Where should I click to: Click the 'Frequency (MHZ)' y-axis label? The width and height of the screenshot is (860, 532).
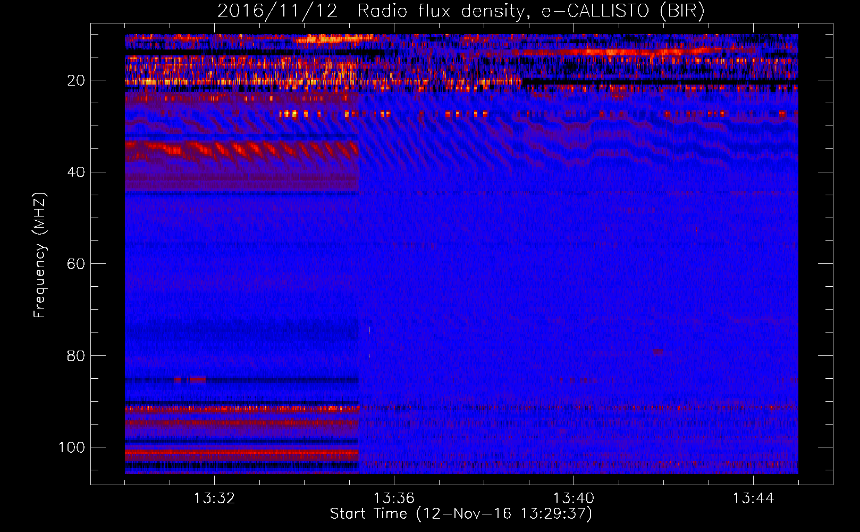point(40,255)
